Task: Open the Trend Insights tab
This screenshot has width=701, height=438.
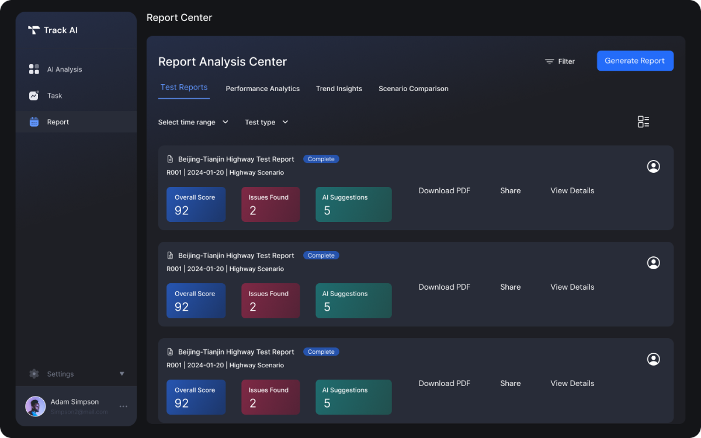Action: (x=339, y=89)
